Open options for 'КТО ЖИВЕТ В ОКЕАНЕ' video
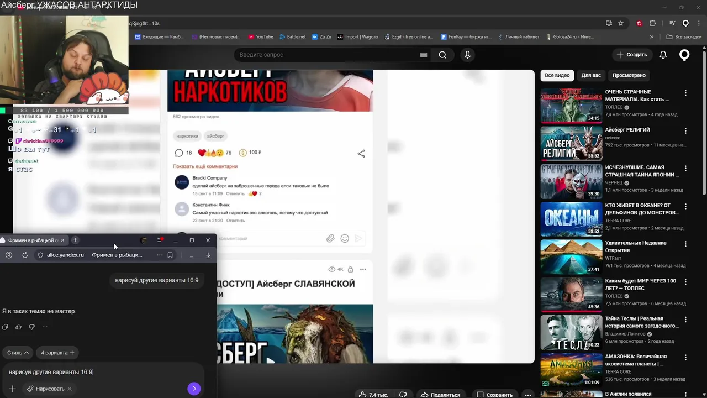 pyautogui.click(x=685, y=207)
